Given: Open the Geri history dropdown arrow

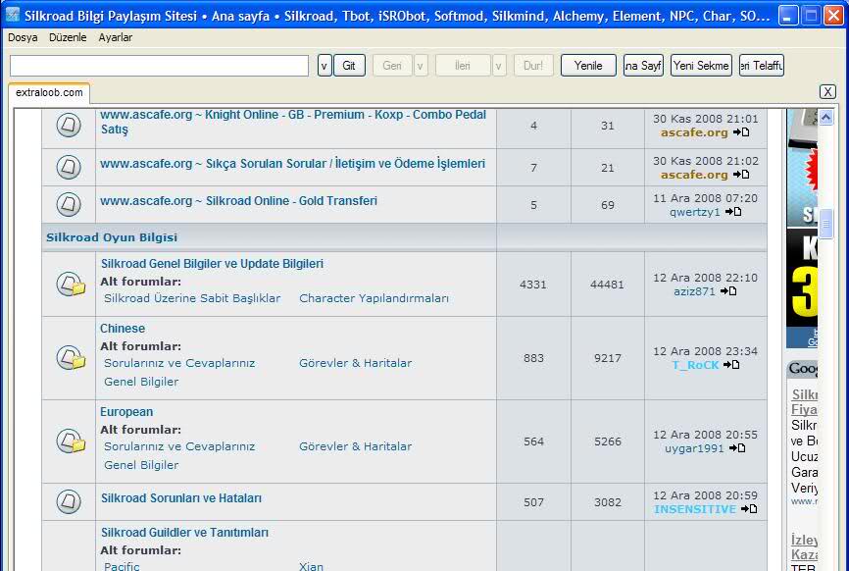Looking at the screenshot, I should tap(421, 66).
